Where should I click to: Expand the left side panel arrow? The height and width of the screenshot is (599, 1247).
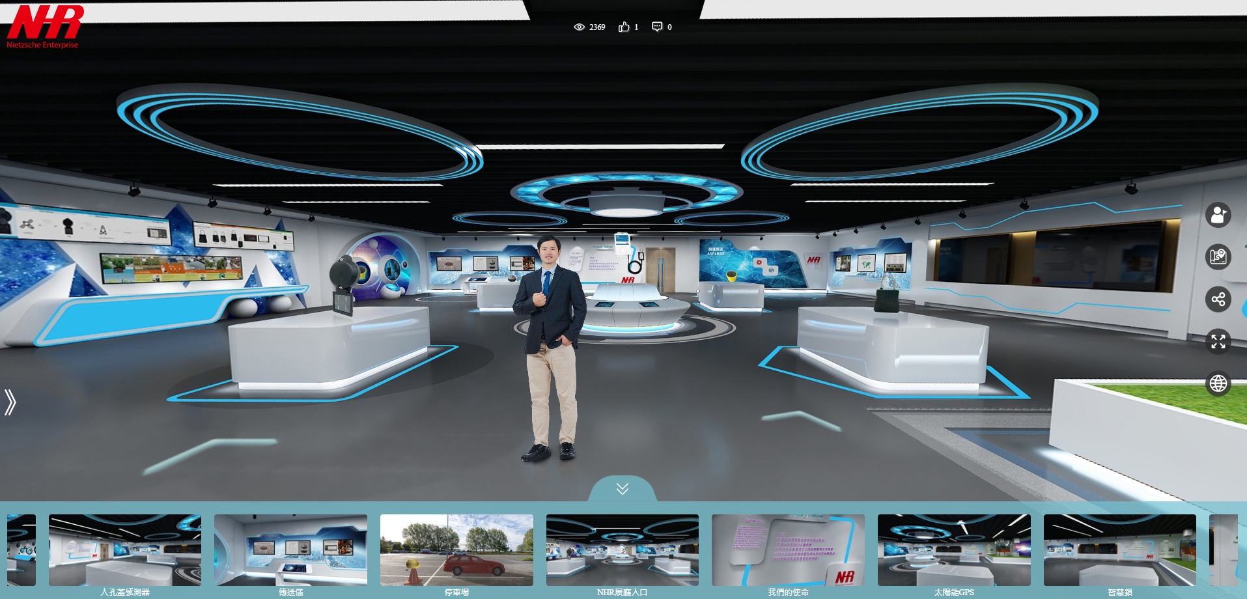pos(10,402)
